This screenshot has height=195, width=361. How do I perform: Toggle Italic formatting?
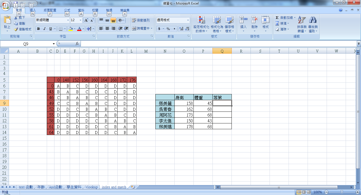tap(44, 29)
